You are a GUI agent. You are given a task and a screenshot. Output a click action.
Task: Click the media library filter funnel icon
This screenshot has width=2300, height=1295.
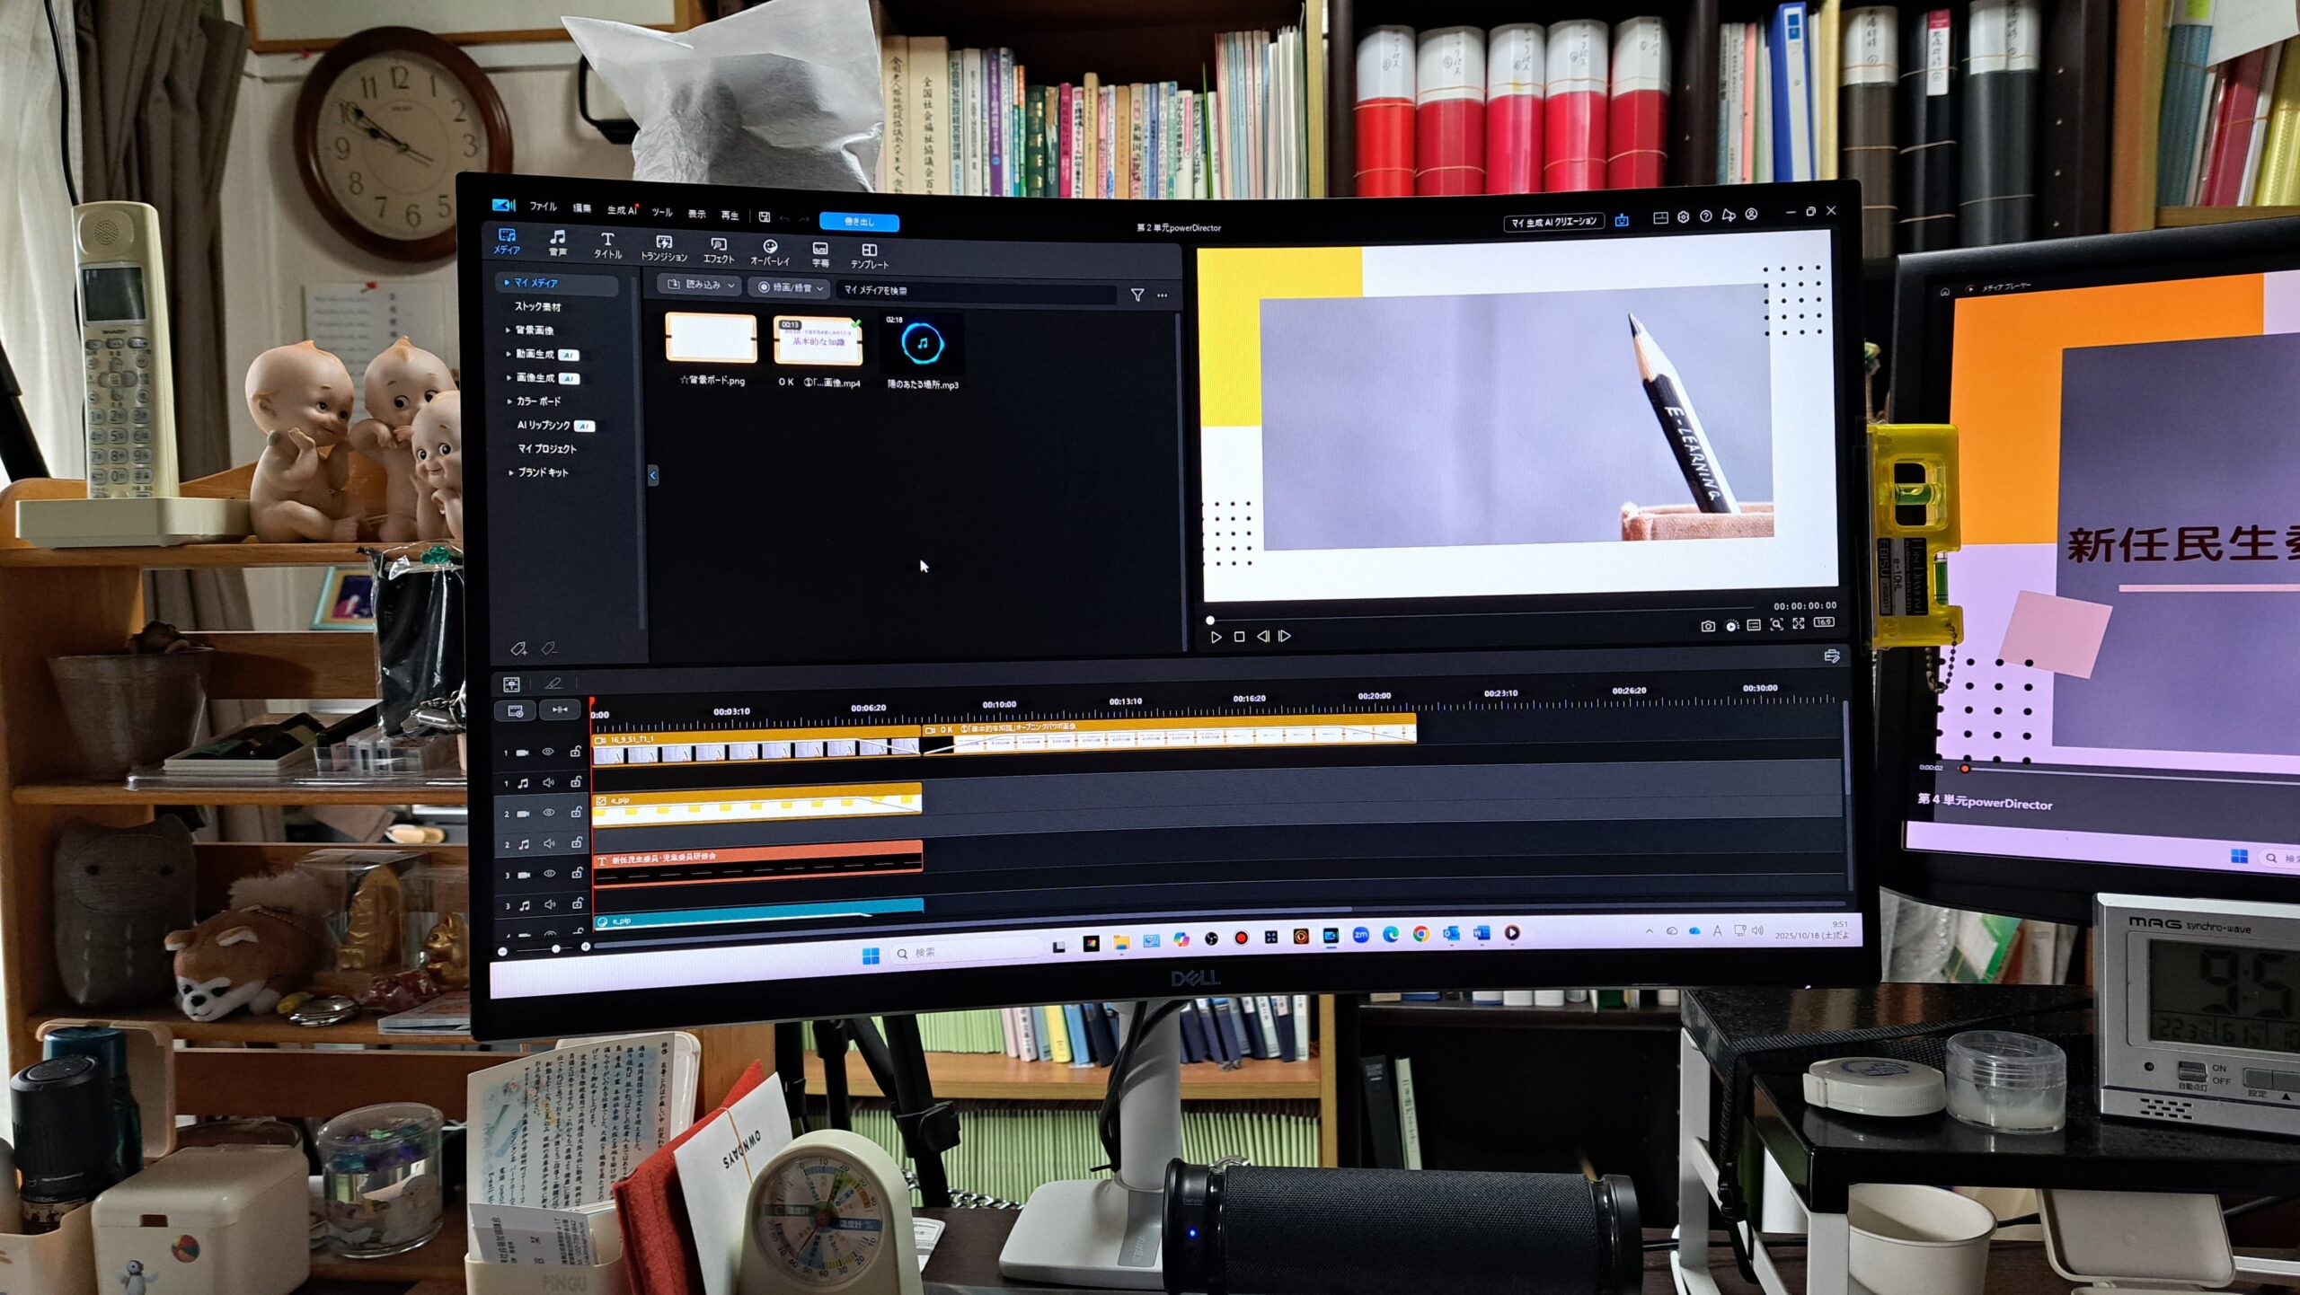[x=1137, y=295]
